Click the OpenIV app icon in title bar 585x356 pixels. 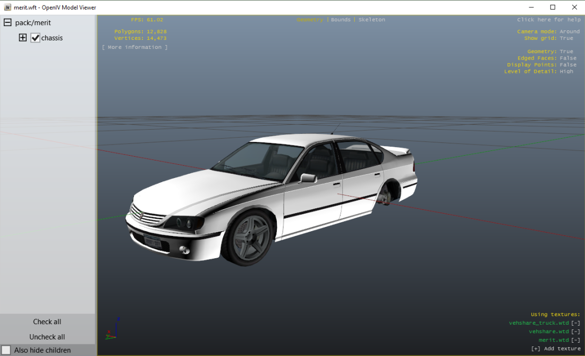pos(7,7)
